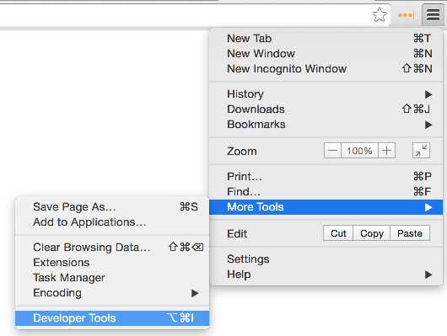The height and width of the screenshot is (336, 447).
Task: Expand the Encoding submenu
Action: click(112, 293)
